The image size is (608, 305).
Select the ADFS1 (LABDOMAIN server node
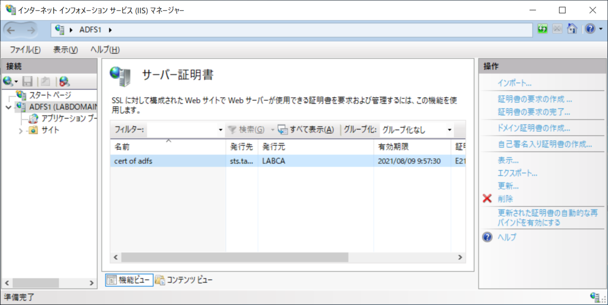click(63, 106)
